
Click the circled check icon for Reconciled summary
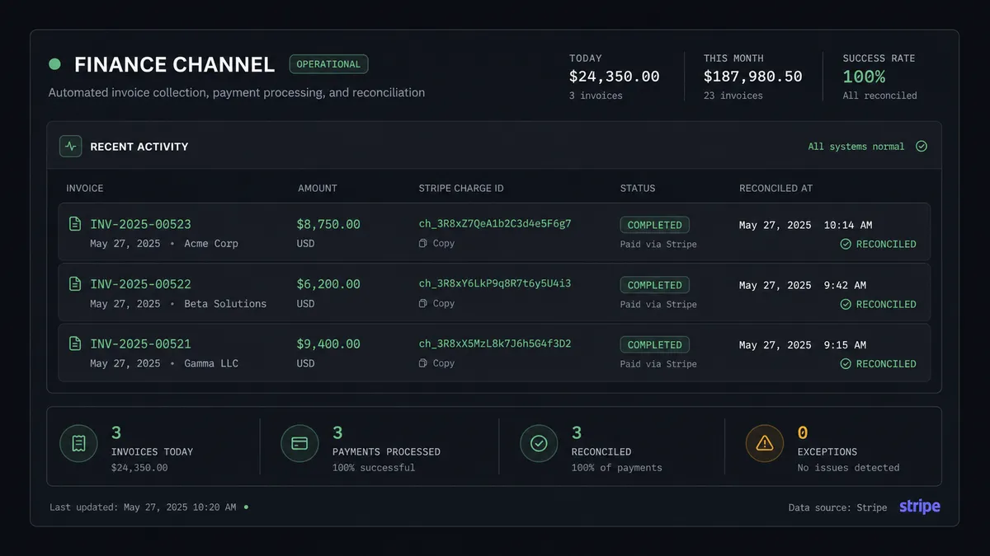pyautogui.click(x=539, y=444)
